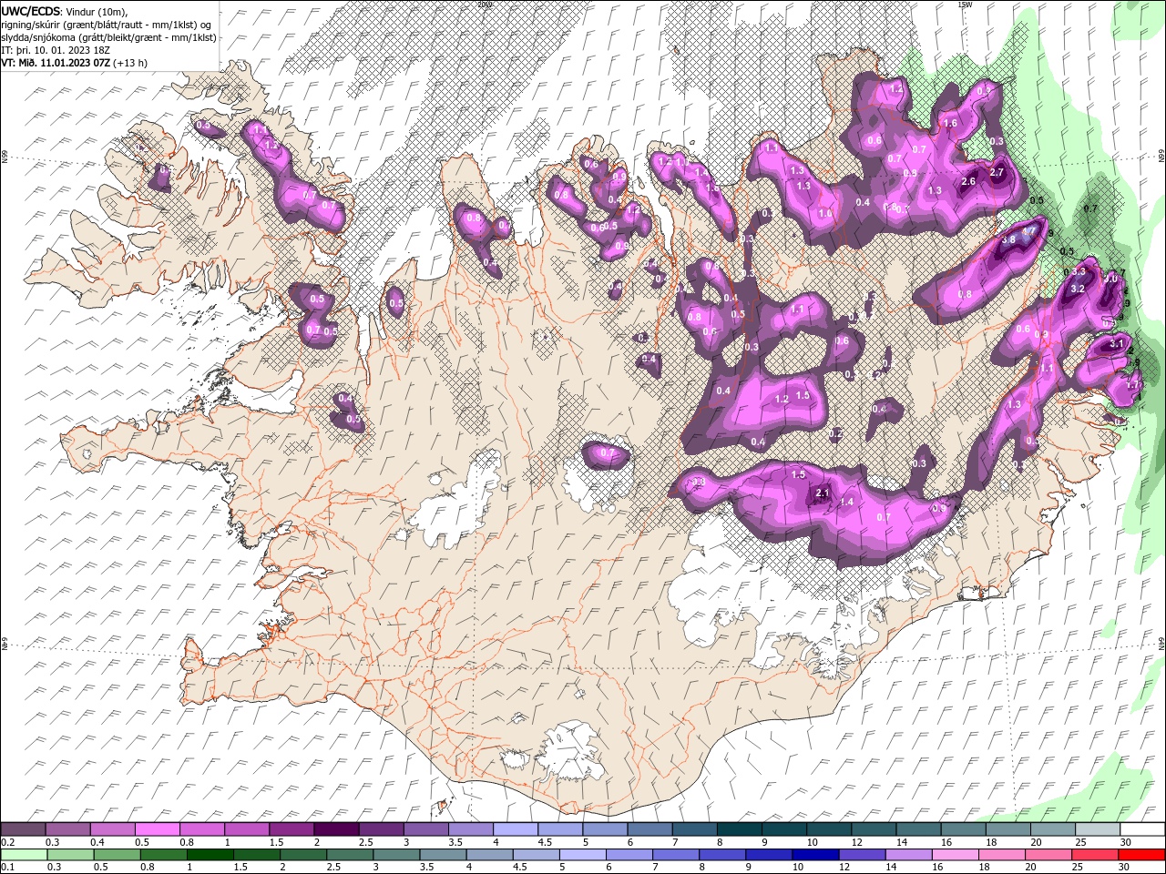Click the 1.4 value beside the 2.1 peak
The image size is (1166, 874).
point(846,503)
